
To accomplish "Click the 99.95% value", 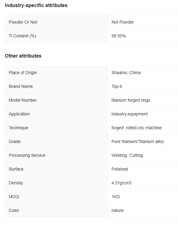I will (119, 36).
